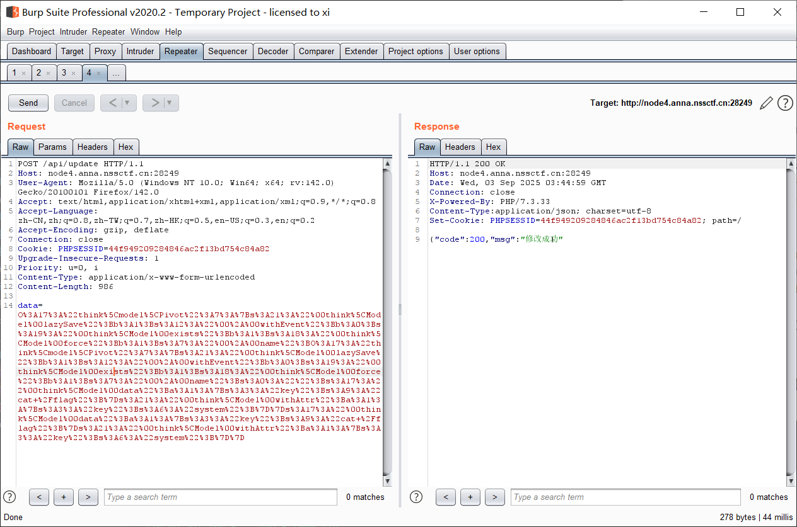Viewport: 797px width, 527px height.
Task: Select the response Raw tab
Action: (428, 147)
